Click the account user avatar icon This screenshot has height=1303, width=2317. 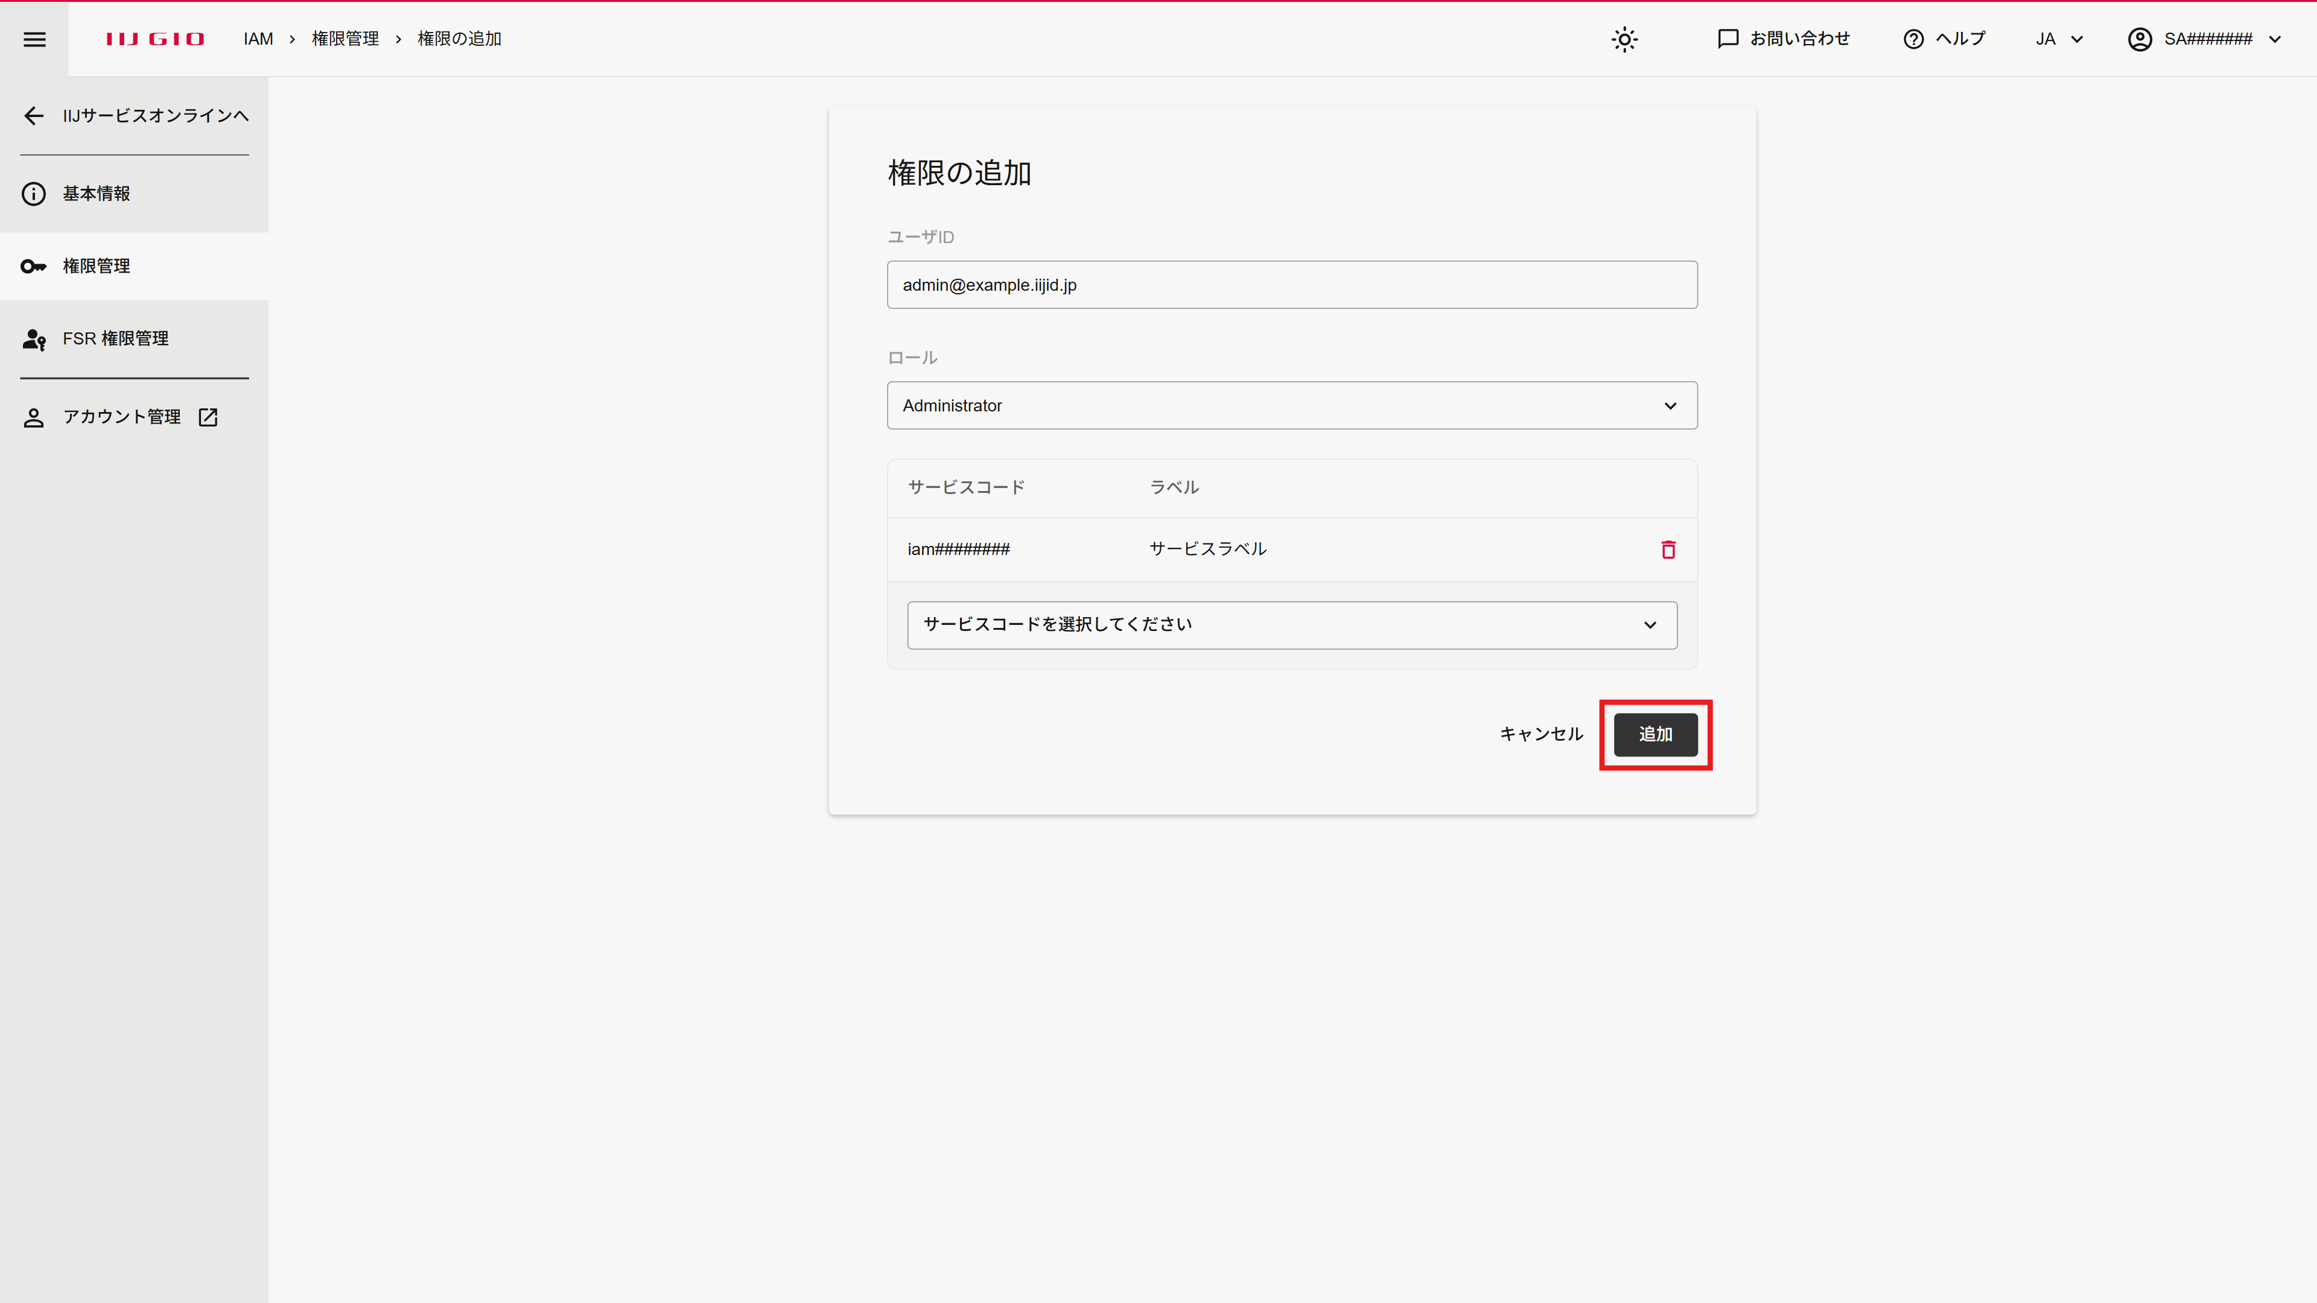[x=2140, y=39]
